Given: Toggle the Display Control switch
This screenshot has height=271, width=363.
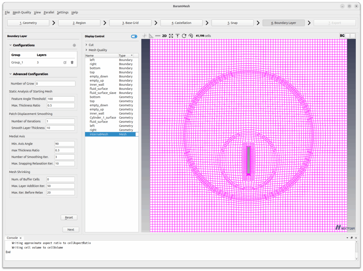Looking at the screenshot, I should (134, 36).
